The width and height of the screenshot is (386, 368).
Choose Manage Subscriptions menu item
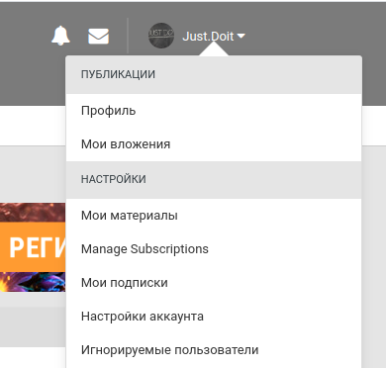tap(214, 249)
